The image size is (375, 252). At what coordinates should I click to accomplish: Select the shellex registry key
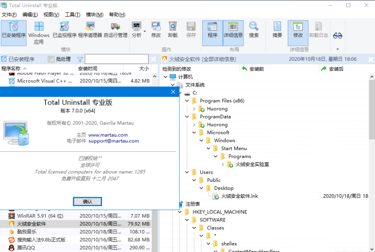[229, 244]
